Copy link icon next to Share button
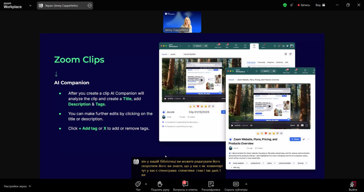The height and width of the screenshot is (192, 364). pyautogui.click(x=304, y=139)
